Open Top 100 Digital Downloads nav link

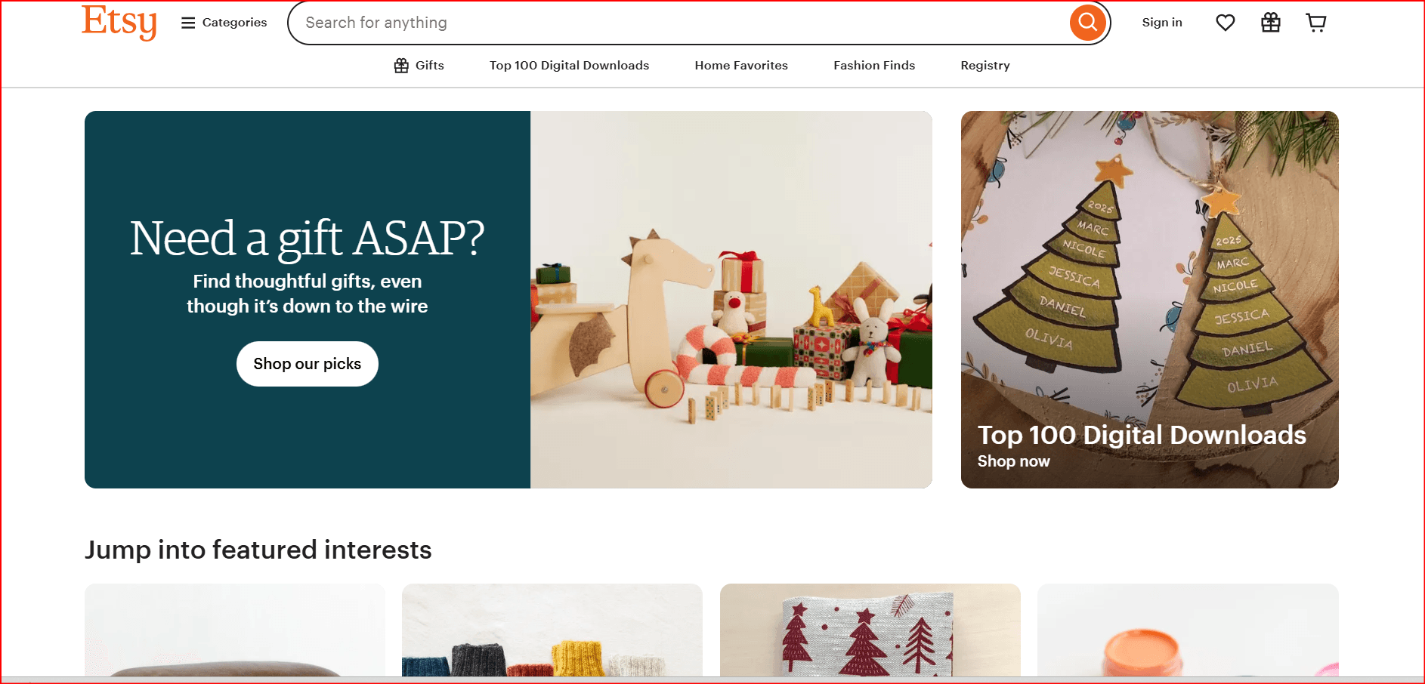(x=569, y=66)
